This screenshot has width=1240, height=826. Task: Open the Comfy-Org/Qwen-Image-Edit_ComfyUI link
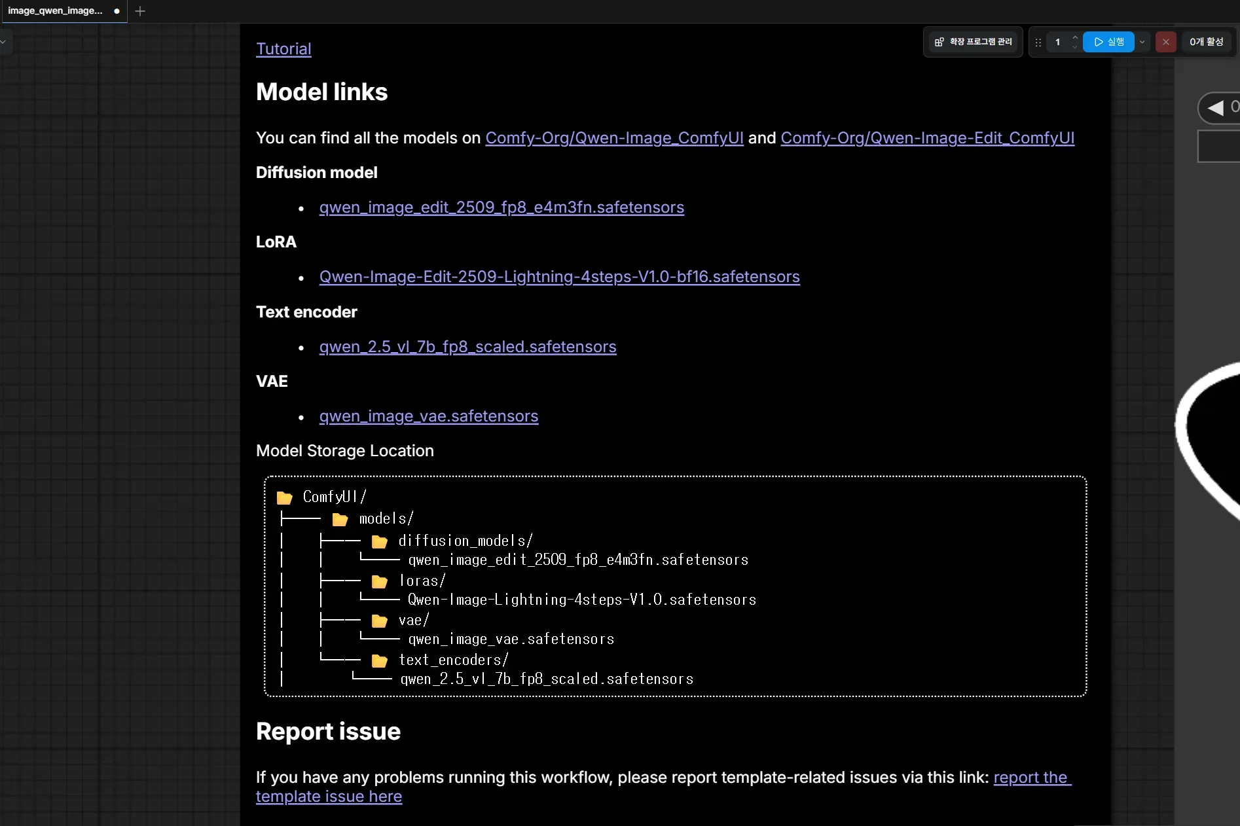coord(927,138)
